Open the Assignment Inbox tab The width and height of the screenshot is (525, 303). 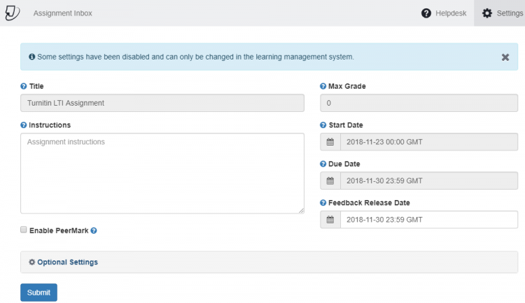[62, 13]
